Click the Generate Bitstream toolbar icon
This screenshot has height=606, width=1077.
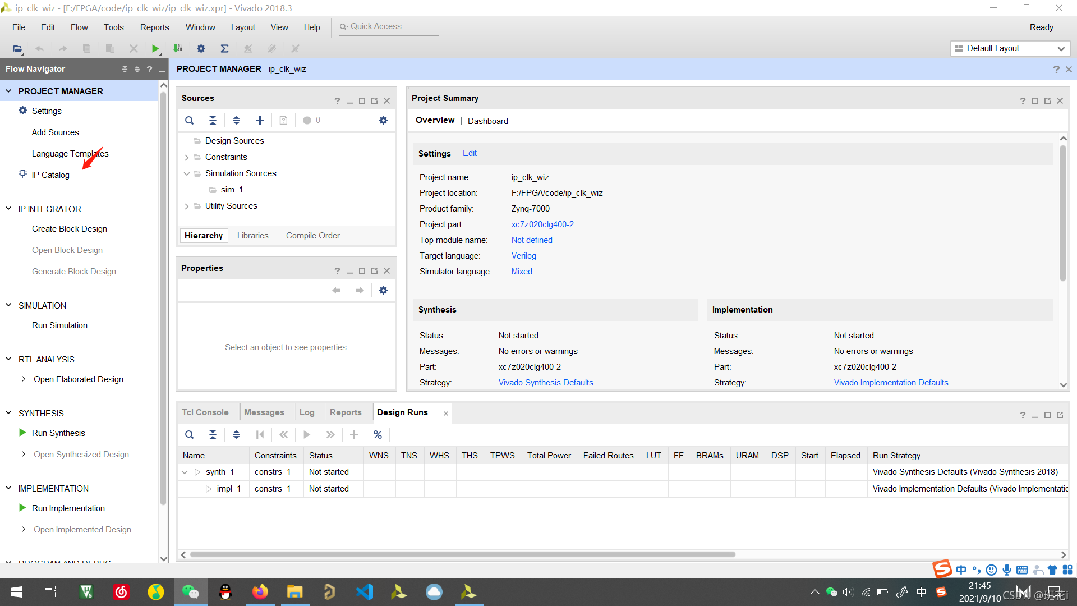coord(178,49)
